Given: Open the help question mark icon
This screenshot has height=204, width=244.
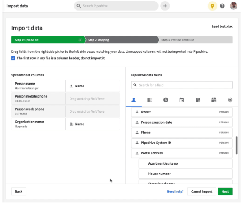Looking at the screenshot, I should click(x=222, y=6).
